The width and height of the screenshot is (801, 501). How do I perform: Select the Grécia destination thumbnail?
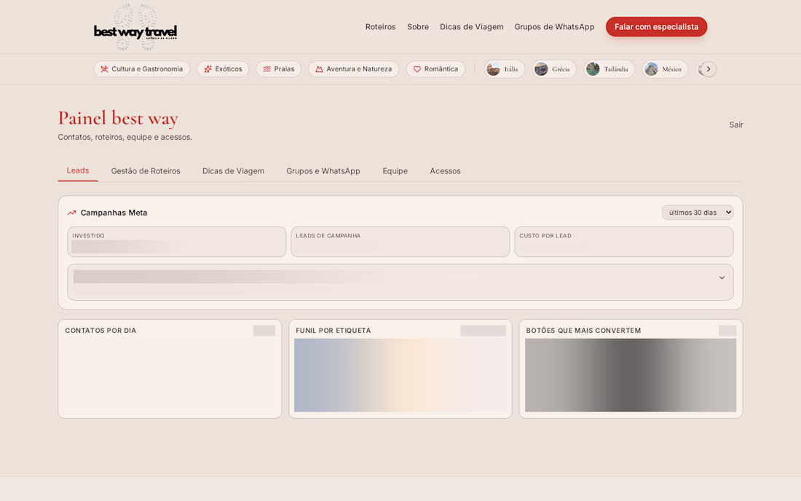[x=541, y=69]
